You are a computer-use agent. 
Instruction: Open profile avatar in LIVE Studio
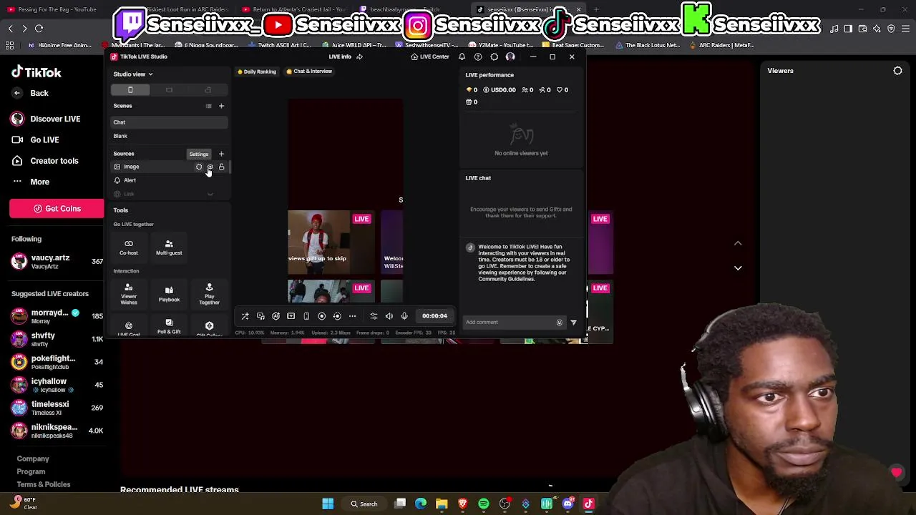[x=510, y=57]
